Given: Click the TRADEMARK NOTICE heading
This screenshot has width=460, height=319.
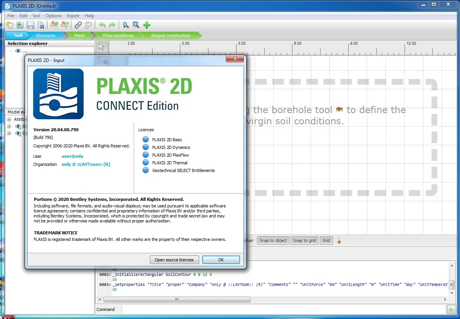Looking at the screenshot, I should point(56,233).
